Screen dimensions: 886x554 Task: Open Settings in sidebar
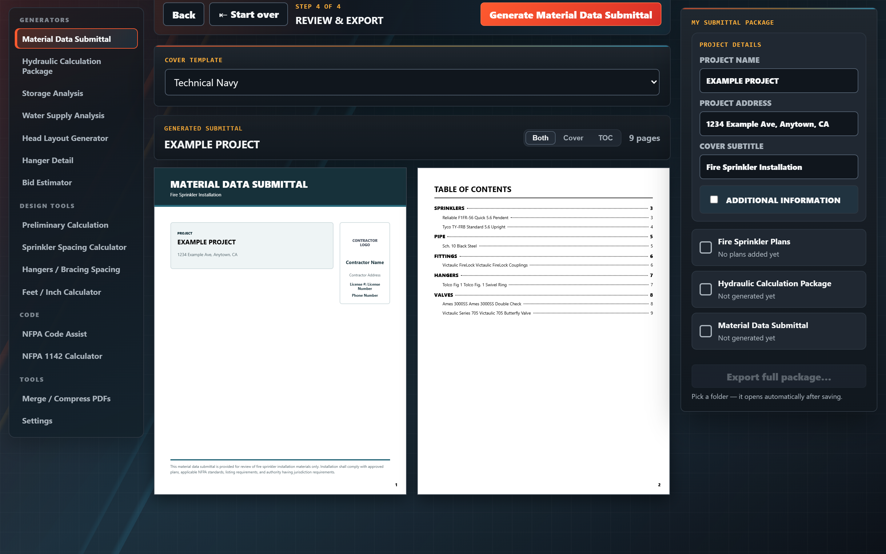(x=76, y=421)
